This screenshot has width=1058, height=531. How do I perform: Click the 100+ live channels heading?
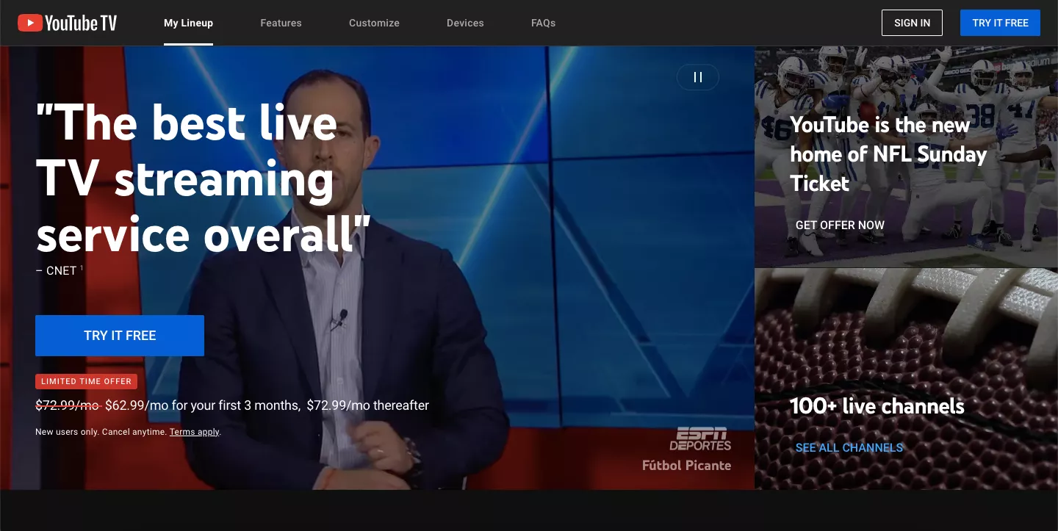tap(877, 406)
